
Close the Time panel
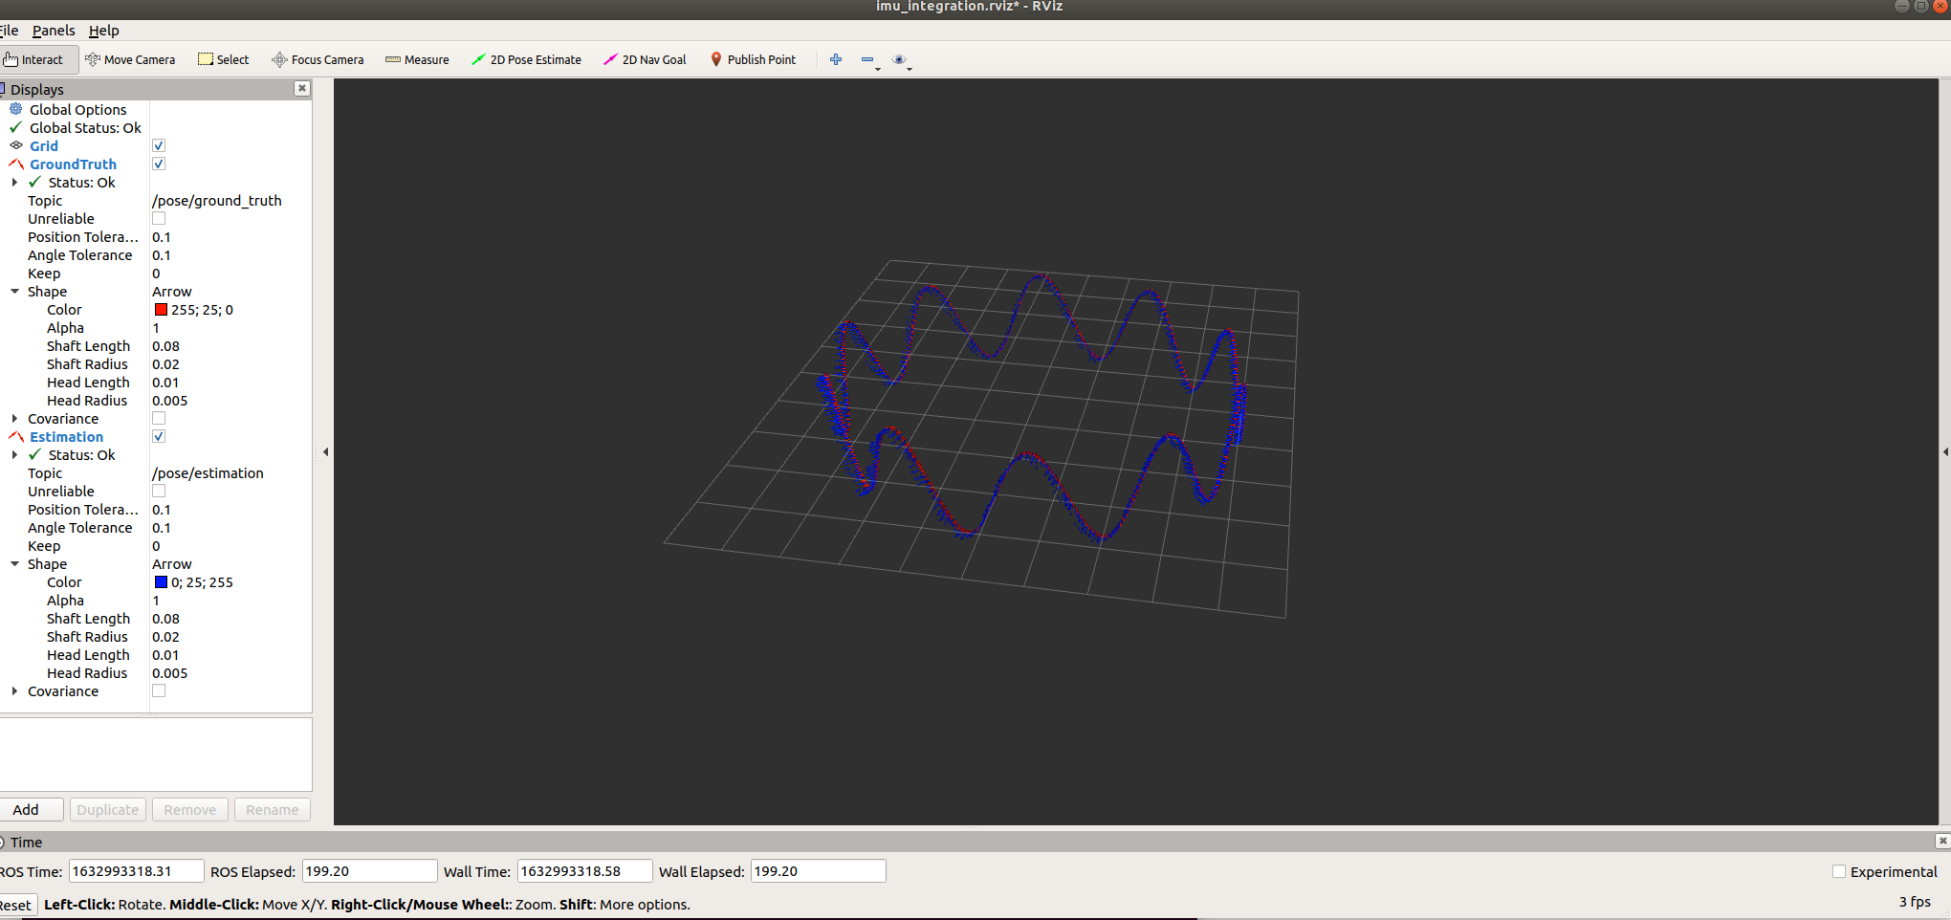(1942, 841)
